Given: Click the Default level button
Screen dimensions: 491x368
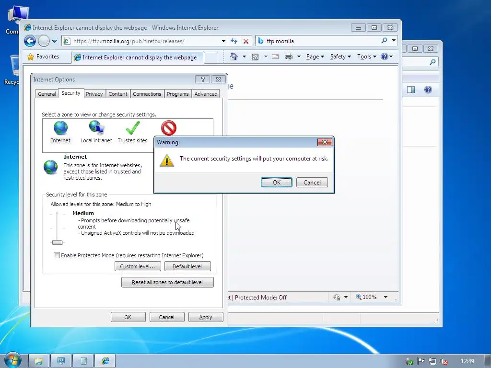Looking at the screenshot, I should 187,266.
